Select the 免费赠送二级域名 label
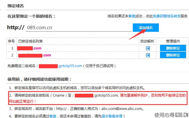The height and width of the screenshot is (118, 189). click(23, 66)
